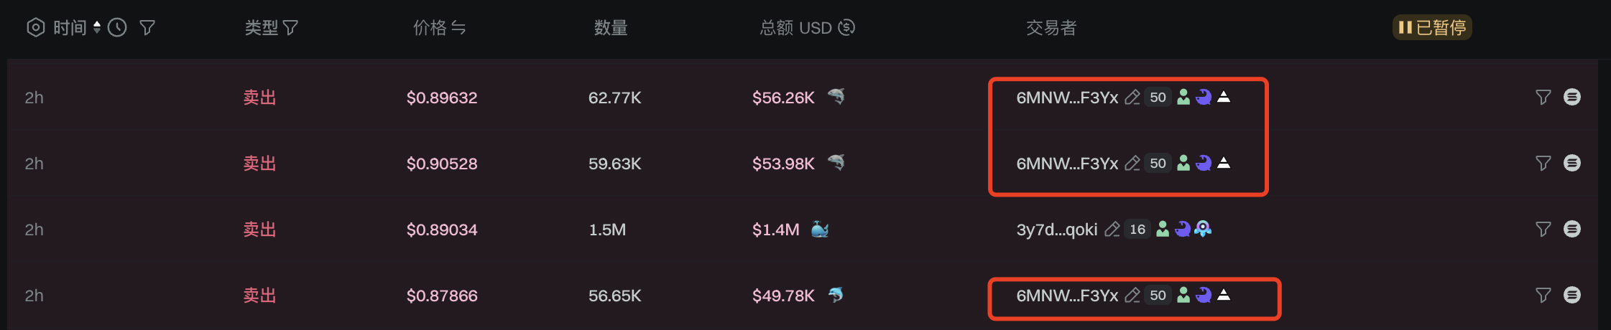Open the 类型 type filter
The height and width of the screenshot is (330, 1611).
point(290,28)
